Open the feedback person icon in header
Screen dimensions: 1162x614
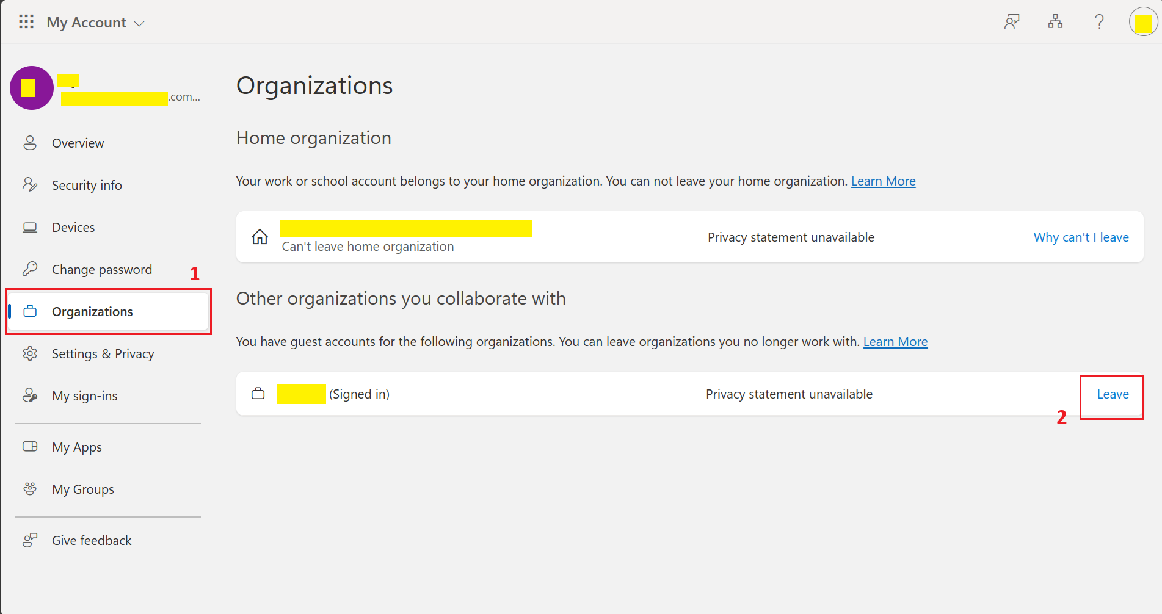tap(1012, 21)
